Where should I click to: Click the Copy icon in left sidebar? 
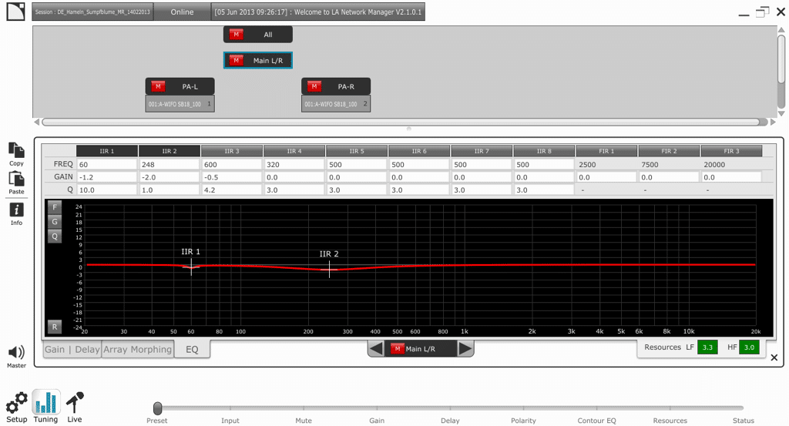click(16, 150)
